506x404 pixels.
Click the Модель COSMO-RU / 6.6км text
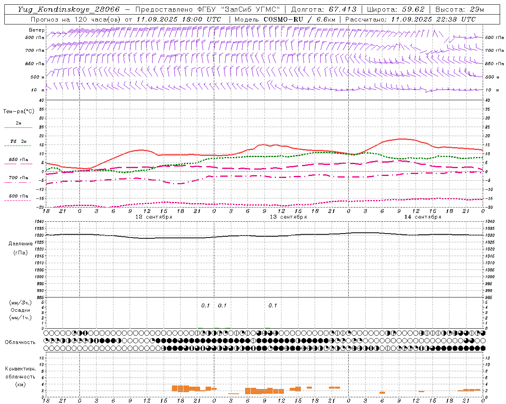coord(285,19)
